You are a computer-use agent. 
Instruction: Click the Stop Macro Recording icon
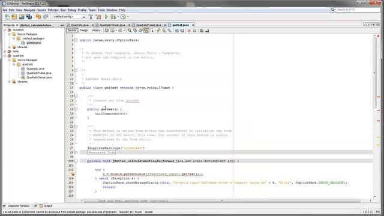pyautogui.click(x=194, y=31)
